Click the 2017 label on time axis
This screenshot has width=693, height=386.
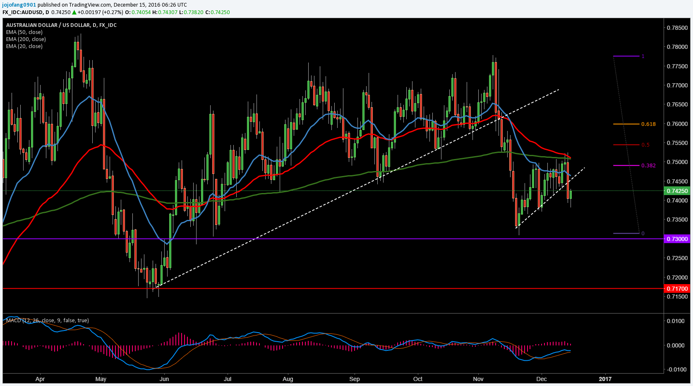(605, 379)
